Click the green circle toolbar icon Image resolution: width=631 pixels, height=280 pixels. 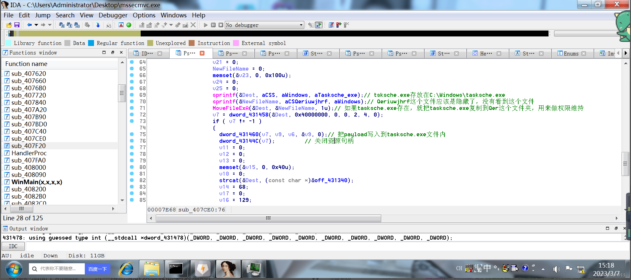click(129, 25)
